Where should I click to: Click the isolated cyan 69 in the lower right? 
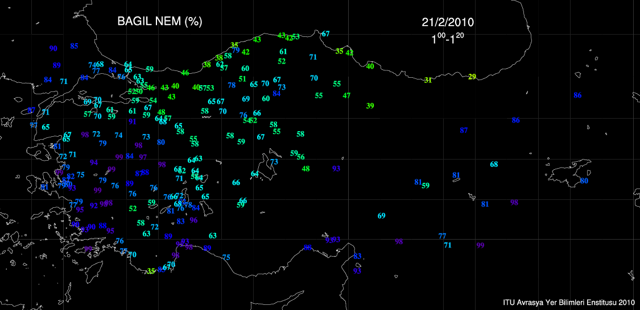point(382,216)
